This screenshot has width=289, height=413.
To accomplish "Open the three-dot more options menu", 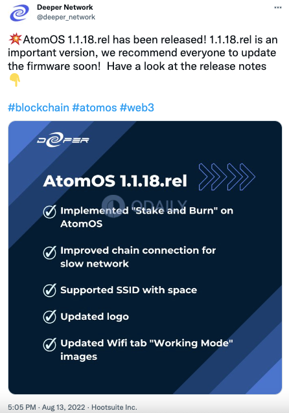I will point(278,7).
